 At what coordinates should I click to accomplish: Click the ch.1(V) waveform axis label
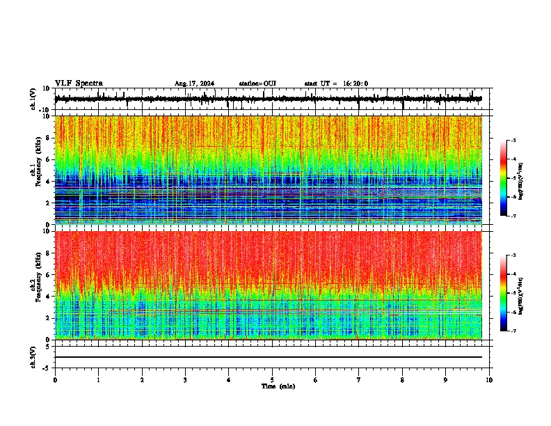pos(33,99)
